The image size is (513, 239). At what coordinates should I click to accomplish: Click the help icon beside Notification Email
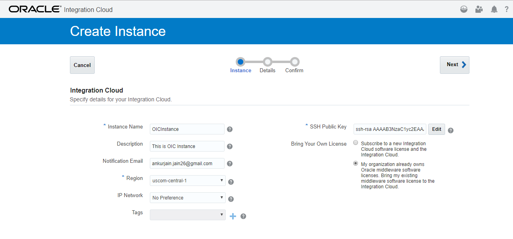[x=230, y=163]
